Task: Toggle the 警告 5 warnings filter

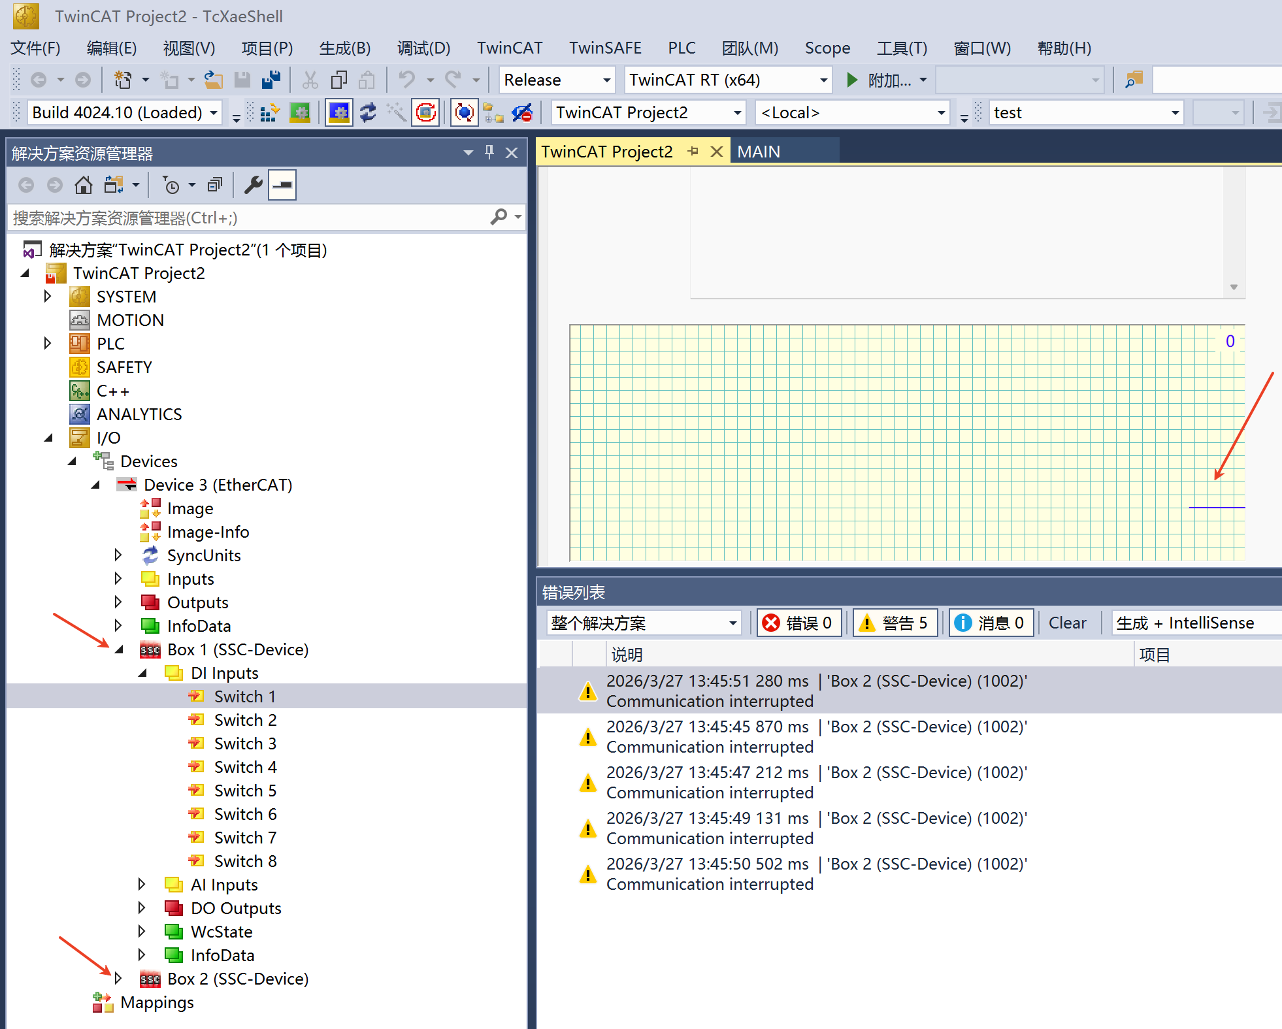Action: point(895,623)
